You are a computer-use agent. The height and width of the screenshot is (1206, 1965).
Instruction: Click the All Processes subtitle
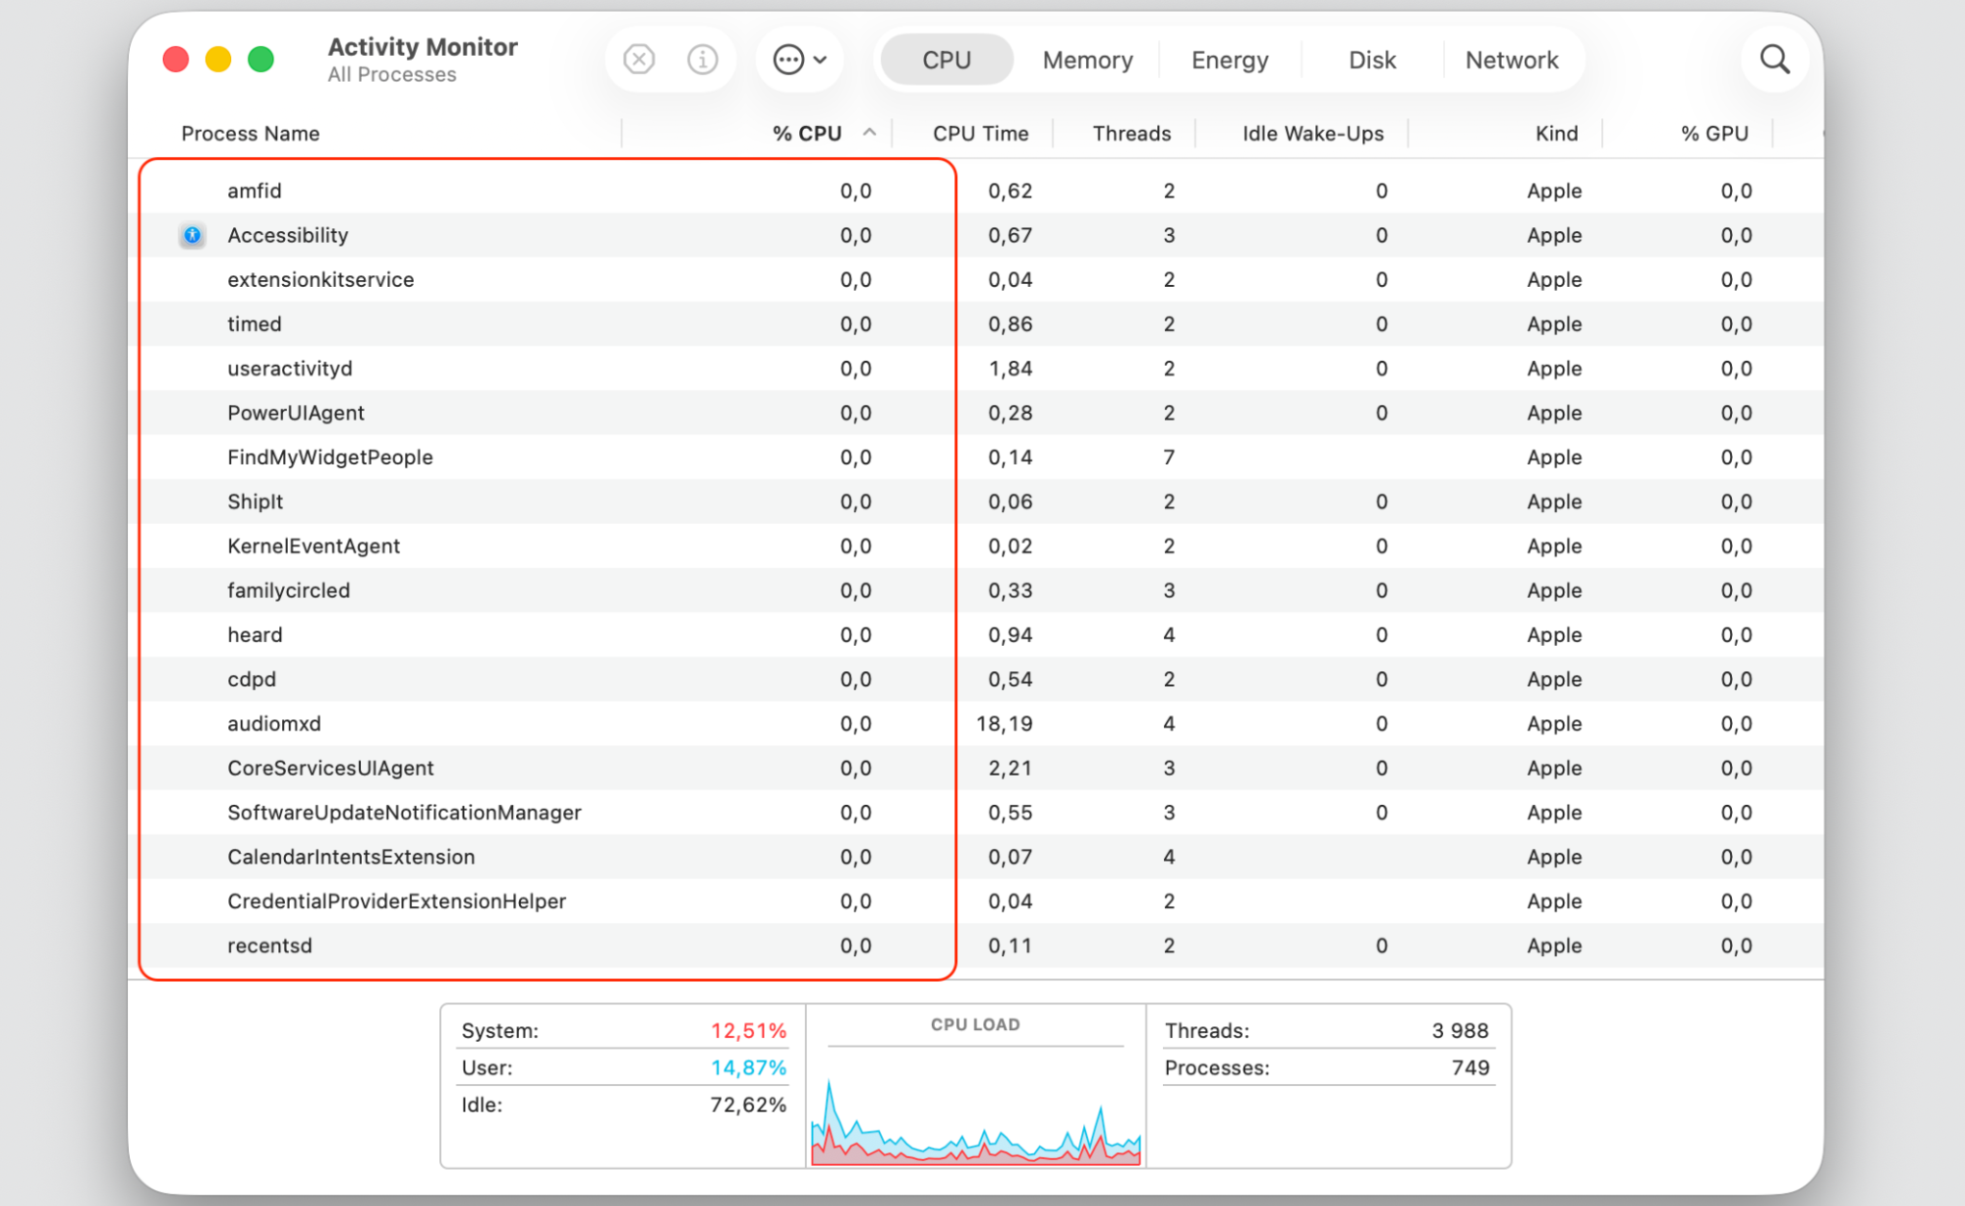pos(392,75)
